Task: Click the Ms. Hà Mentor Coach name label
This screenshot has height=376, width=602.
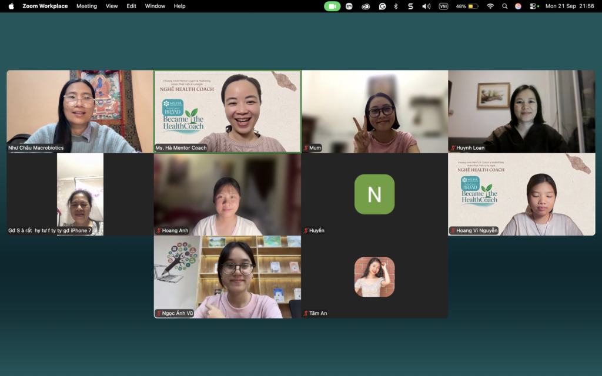Action: coord(181,147)
